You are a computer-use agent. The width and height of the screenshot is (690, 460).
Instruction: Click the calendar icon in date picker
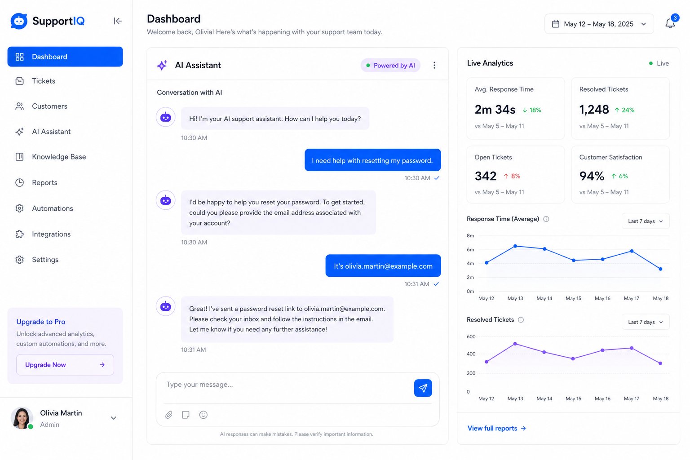coord(556,24)
